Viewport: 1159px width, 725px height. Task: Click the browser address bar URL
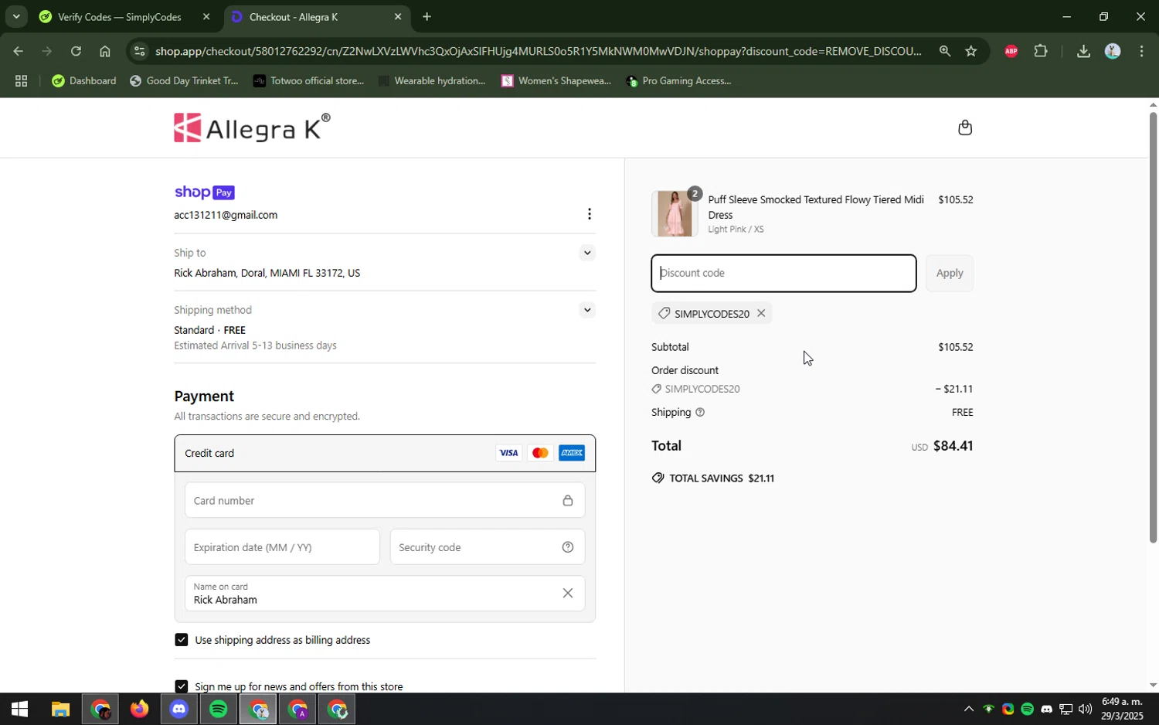click(x=538, y=52)
